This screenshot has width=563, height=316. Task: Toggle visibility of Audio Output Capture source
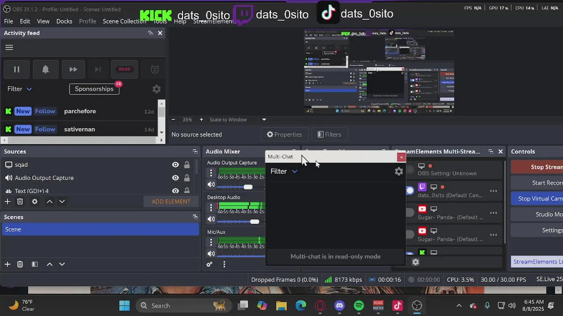[x=175, y=178]
